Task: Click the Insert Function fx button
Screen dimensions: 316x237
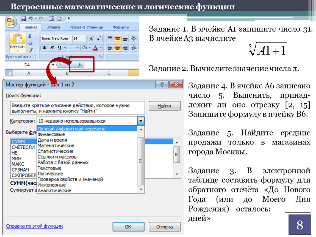Action: pyautogui.click(x=80, y=65)
